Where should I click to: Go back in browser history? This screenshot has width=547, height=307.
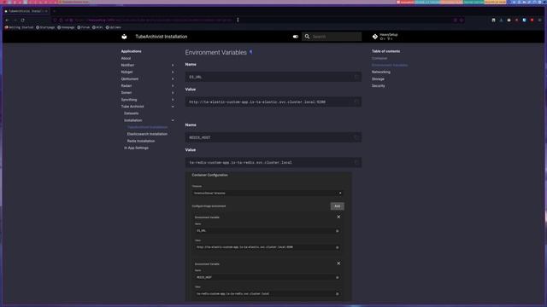point(7,20)
